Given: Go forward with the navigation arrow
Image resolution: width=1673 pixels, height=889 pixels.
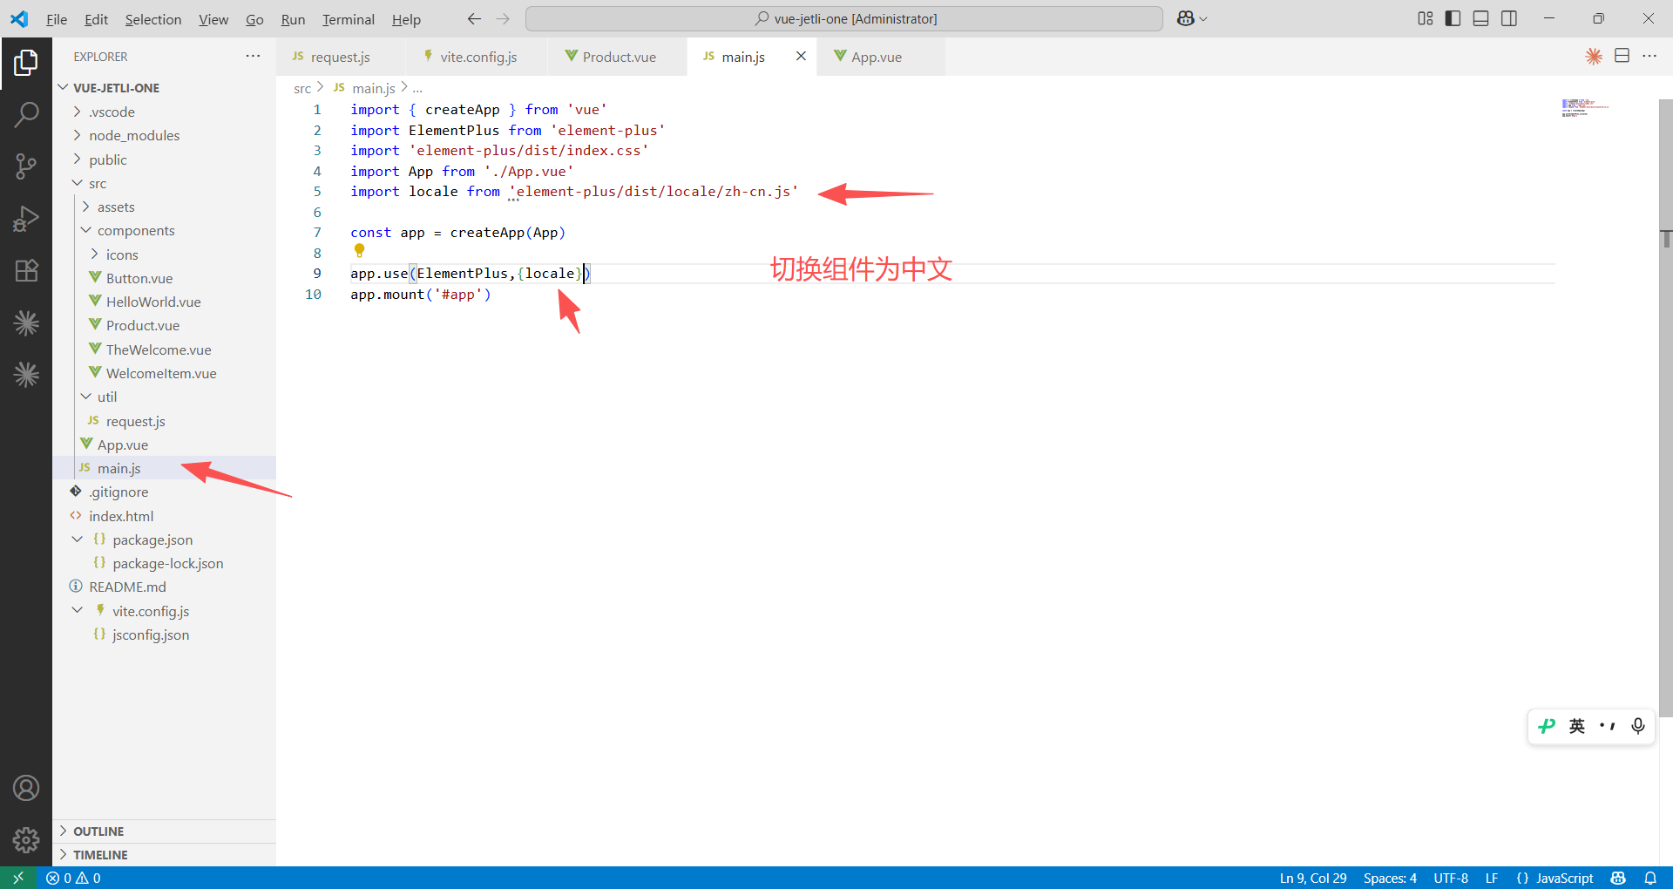Looking at the screenshot, I should [503, 18].
